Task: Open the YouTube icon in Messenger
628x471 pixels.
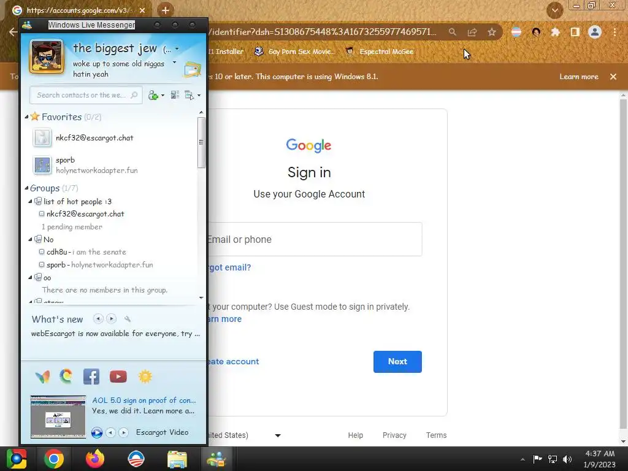Action: [118, 377]
